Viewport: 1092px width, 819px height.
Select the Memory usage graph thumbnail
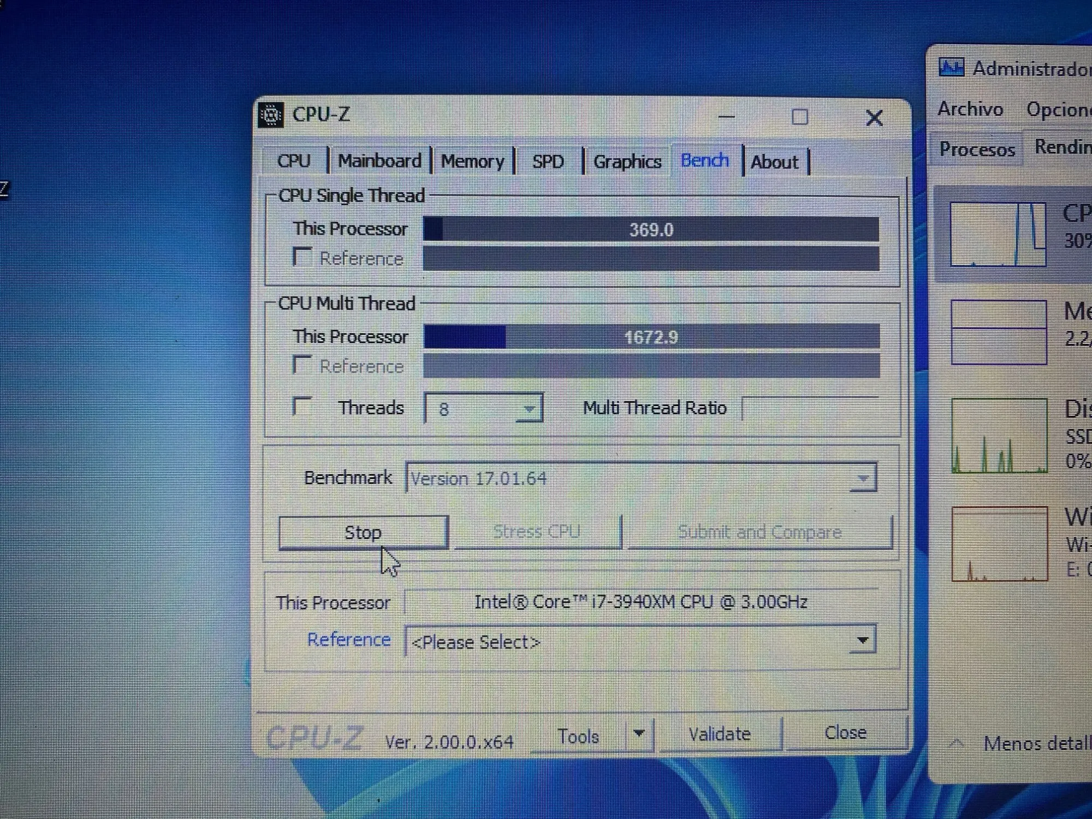[998, 332]
